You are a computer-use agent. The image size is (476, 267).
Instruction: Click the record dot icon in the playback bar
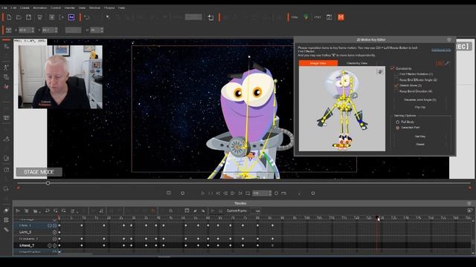click(x=182, y=193)
